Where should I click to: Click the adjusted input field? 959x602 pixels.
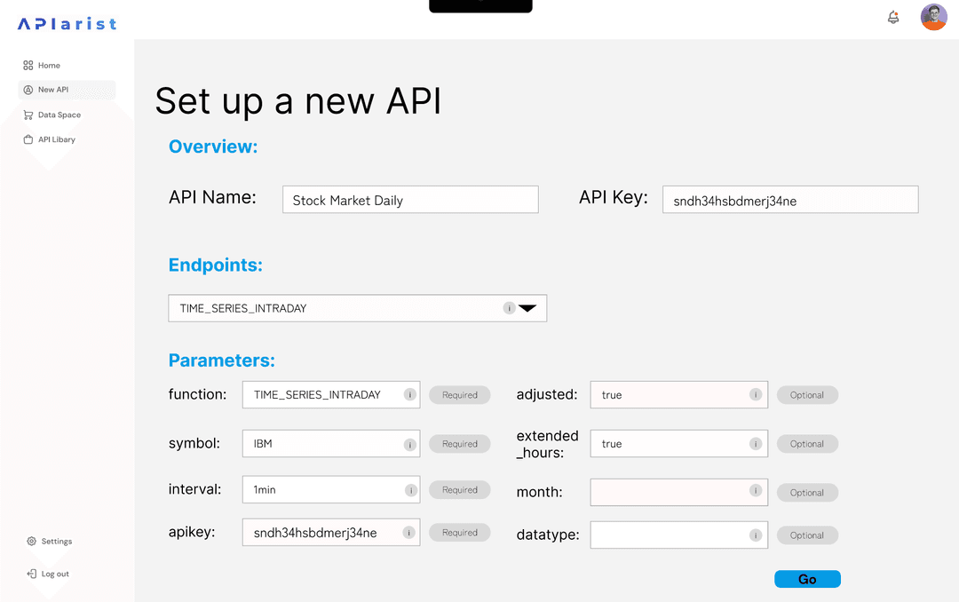(679, 394)
